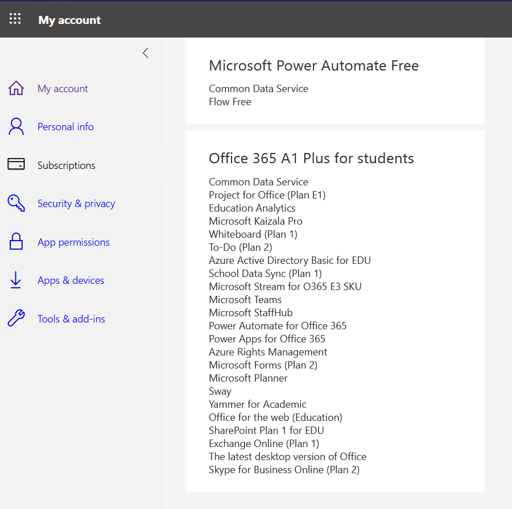512x509 pixels.
Task: Click the padlock App permissions icon
Action: 16,242
